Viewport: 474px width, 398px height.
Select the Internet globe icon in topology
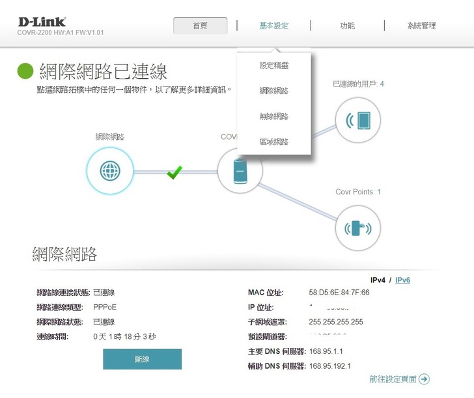(110, 171)
